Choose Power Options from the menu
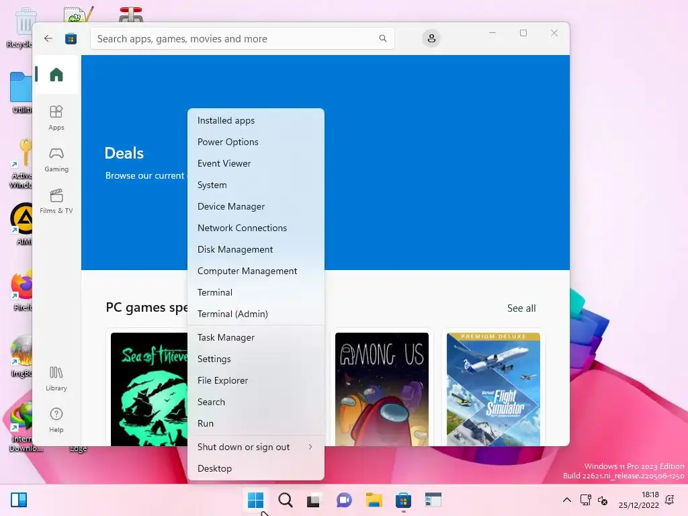Image resolution: width=688 pixels, height=516 pixels. pos(256,142)
